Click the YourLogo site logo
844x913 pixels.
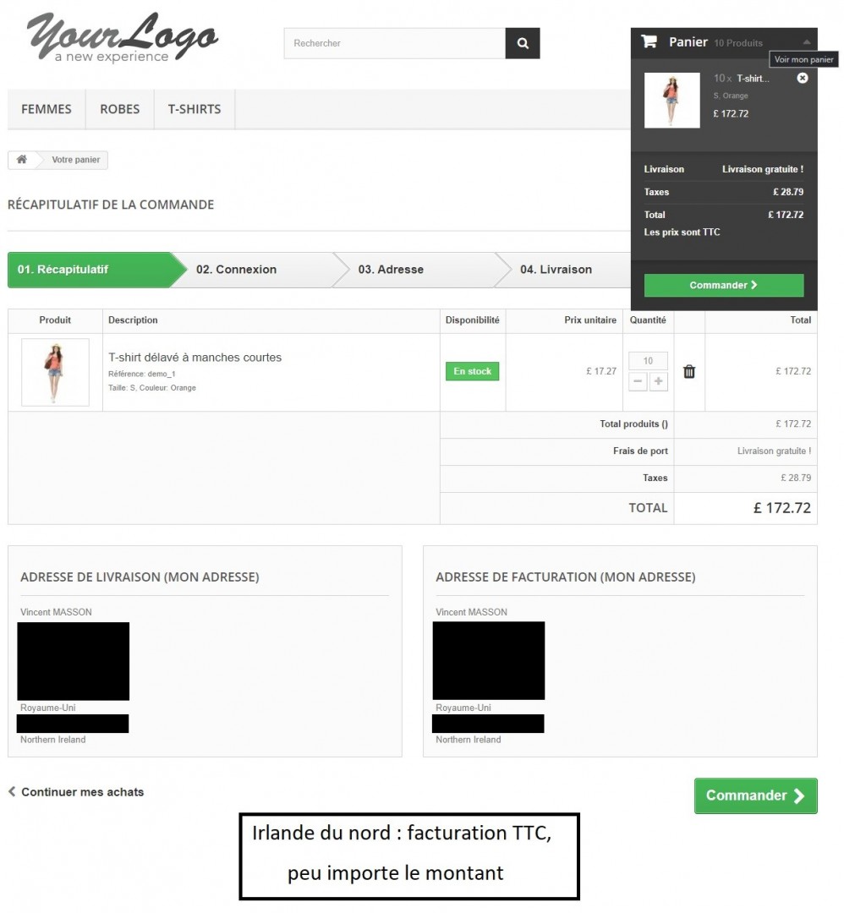click(123, 37)
